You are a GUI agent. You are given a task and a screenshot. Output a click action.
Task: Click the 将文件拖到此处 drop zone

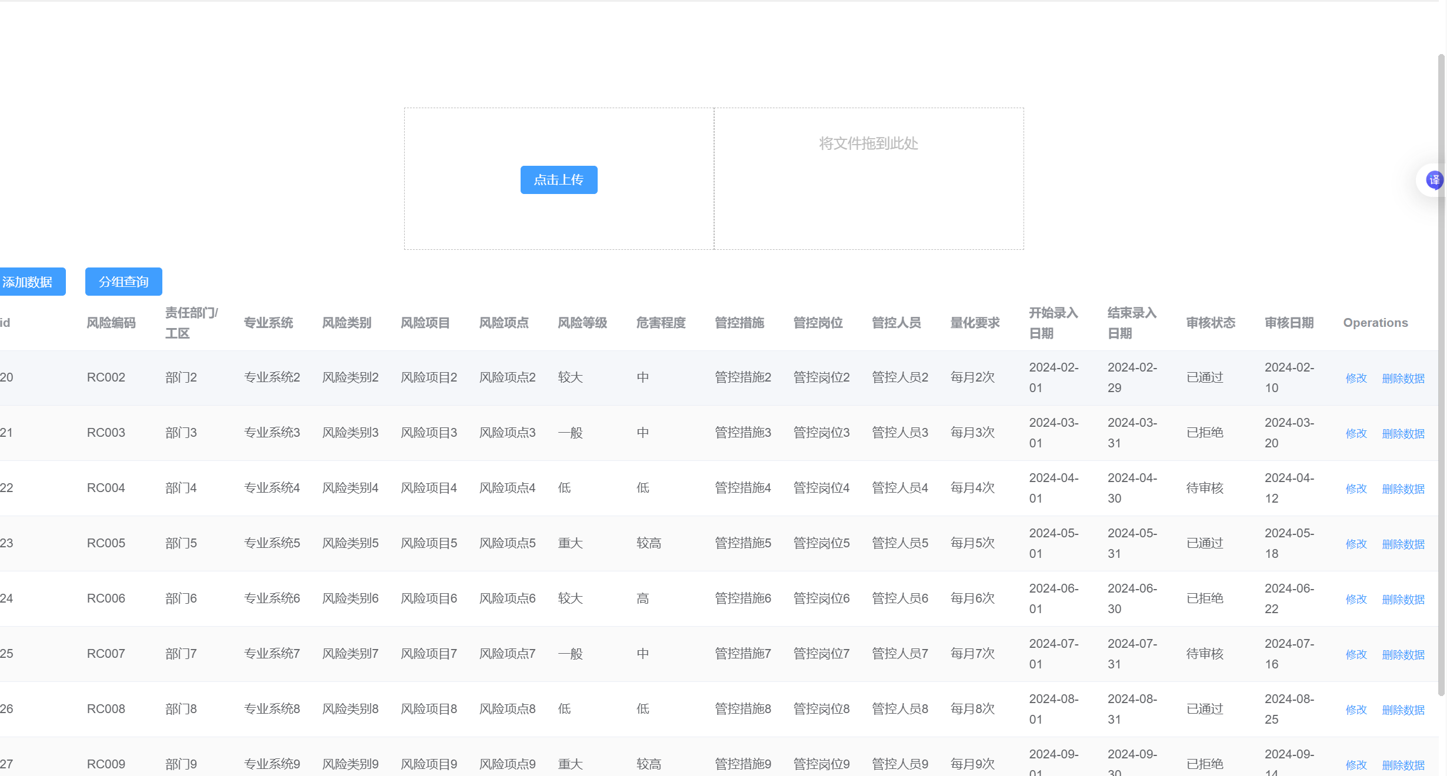tap(868, 178)
